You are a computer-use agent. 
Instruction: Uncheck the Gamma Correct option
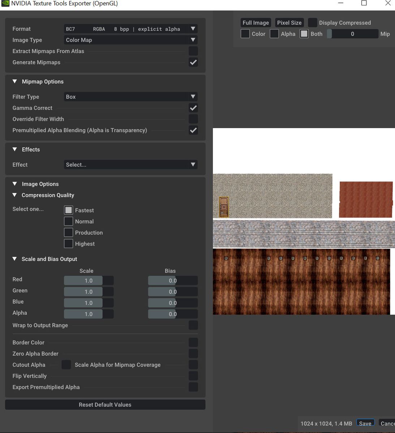pos(193,108)
